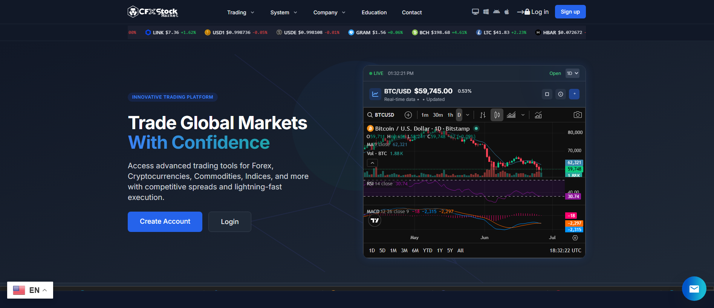Click the MACD 12 26 close 9 label
The image size is (714, 308).
(x=388, y=212)
